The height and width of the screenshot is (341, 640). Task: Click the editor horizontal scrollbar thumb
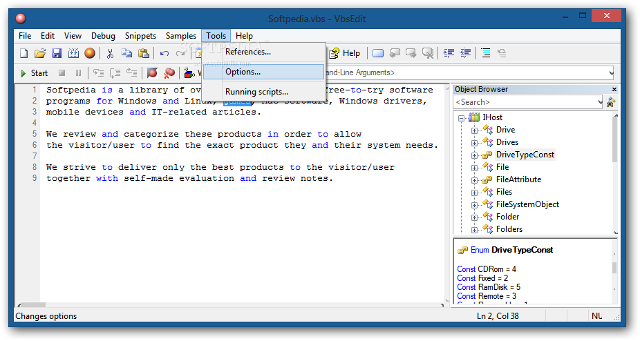click(33, 305)
